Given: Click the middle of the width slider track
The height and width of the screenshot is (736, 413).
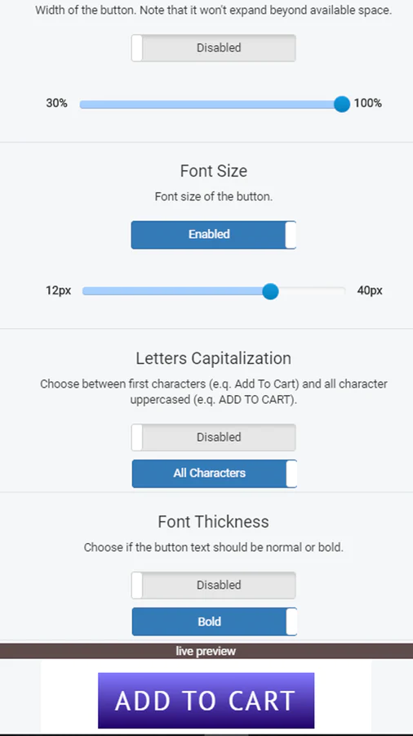Looking at the screenshot, I should pyautogui.click(x=211, y=104).
